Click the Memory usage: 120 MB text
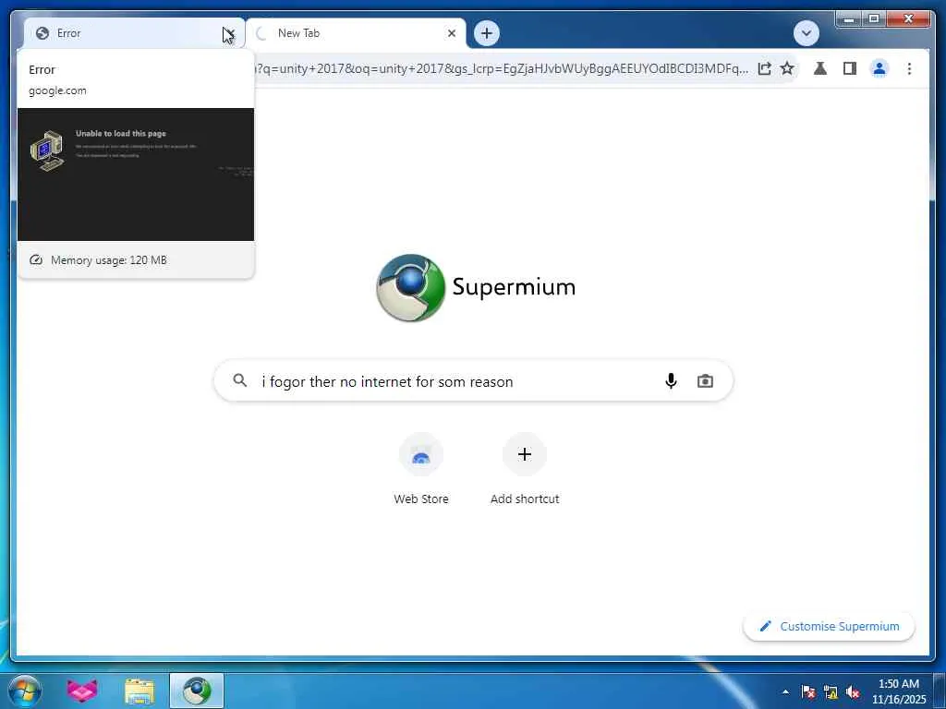This screenshot has width=946, height=709. pyautogui.click(x=109, y=260)
